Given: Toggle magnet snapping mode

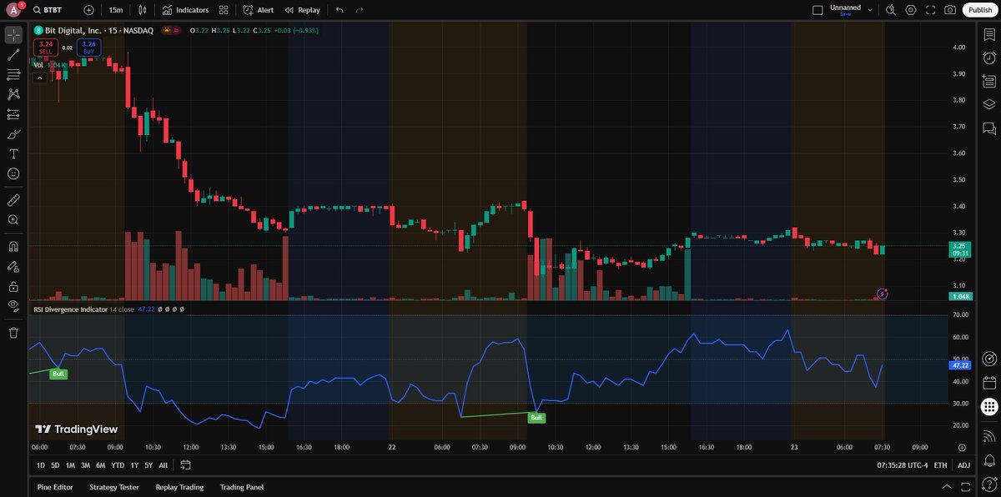Looking at the screenshot, I should [x=13, y=247].
